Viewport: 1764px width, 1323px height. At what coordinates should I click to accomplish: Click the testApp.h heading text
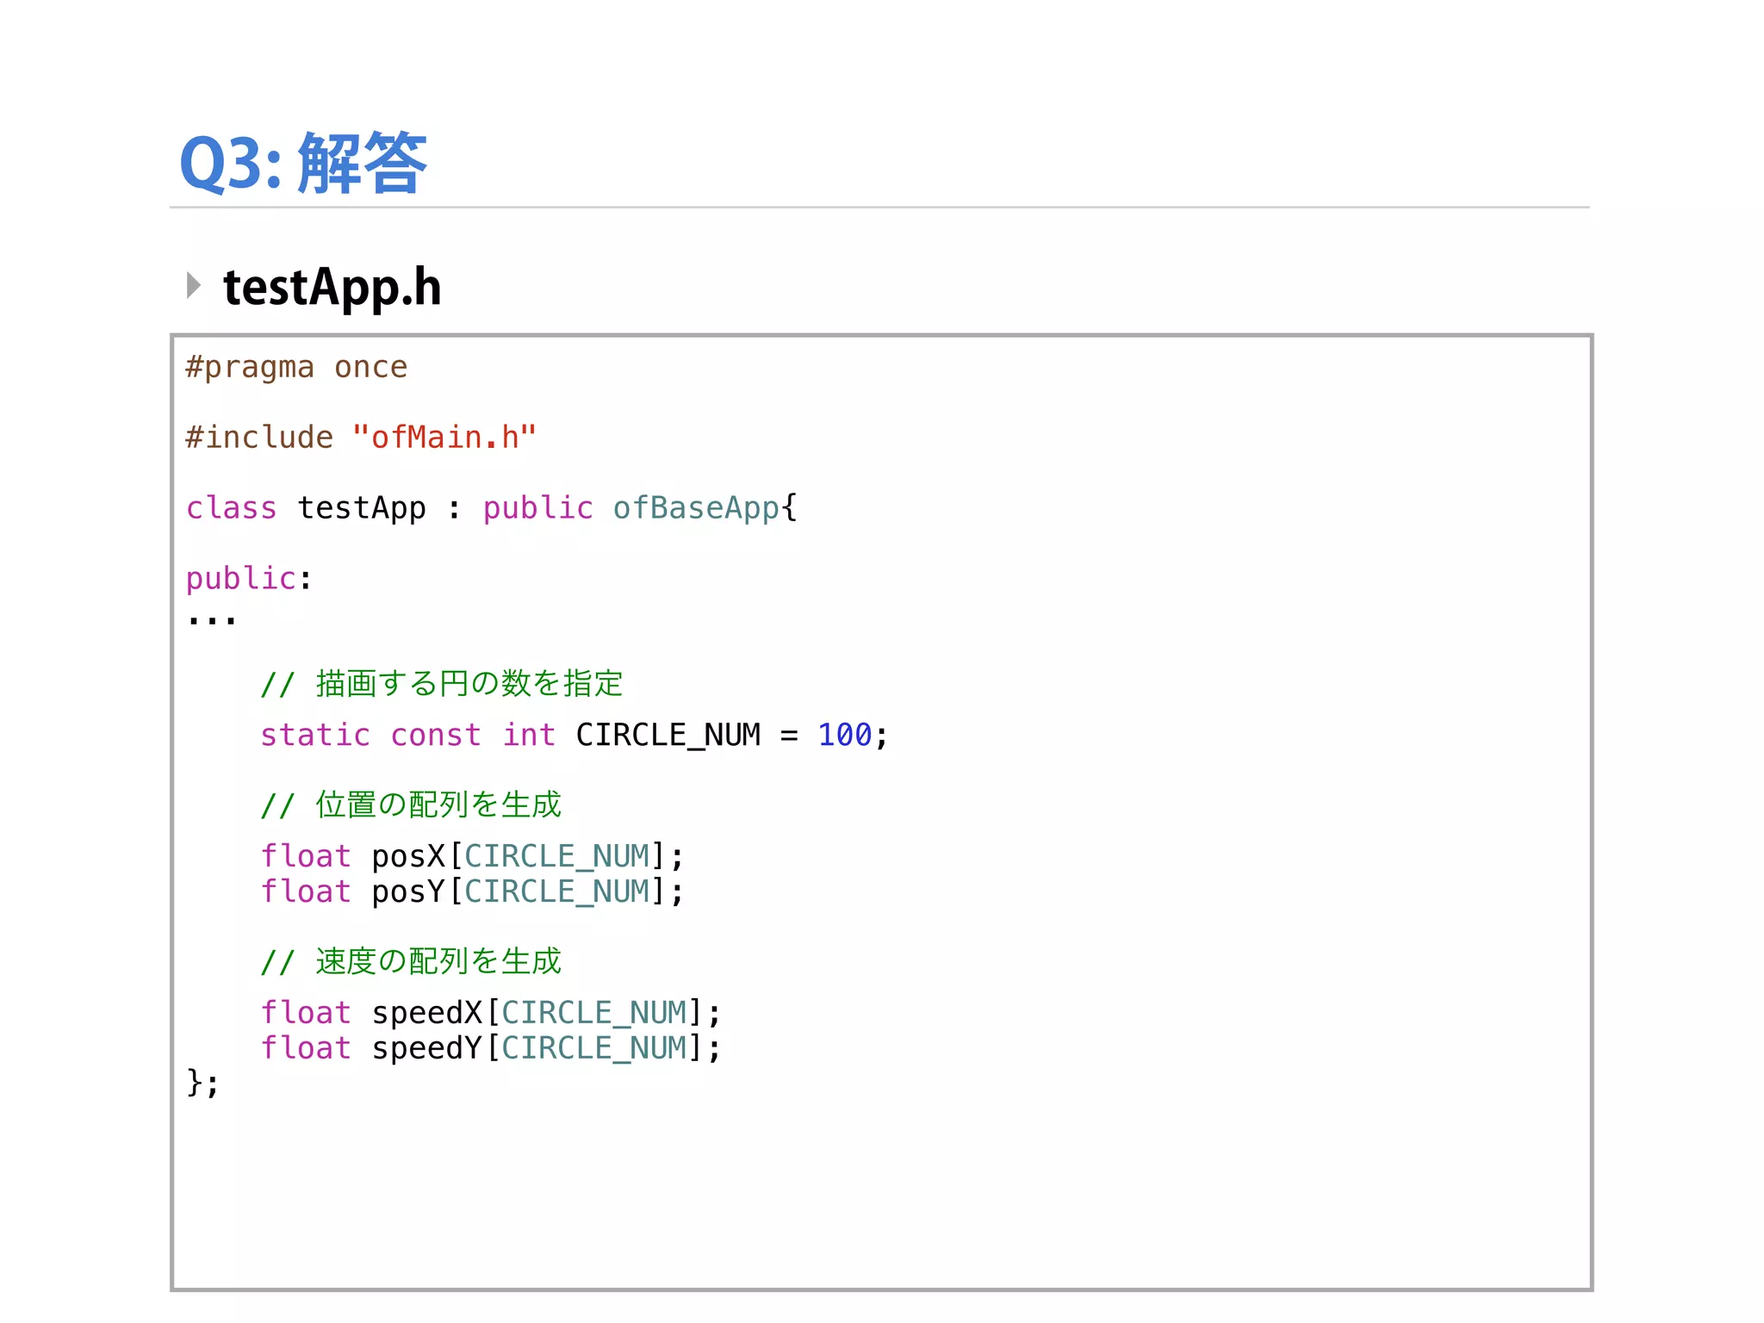tap(332, 287)
